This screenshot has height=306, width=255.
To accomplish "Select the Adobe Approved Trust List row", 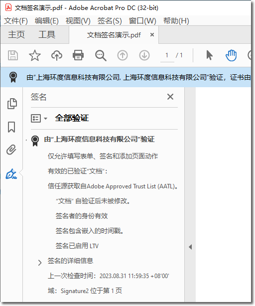I will click(113, 186).
